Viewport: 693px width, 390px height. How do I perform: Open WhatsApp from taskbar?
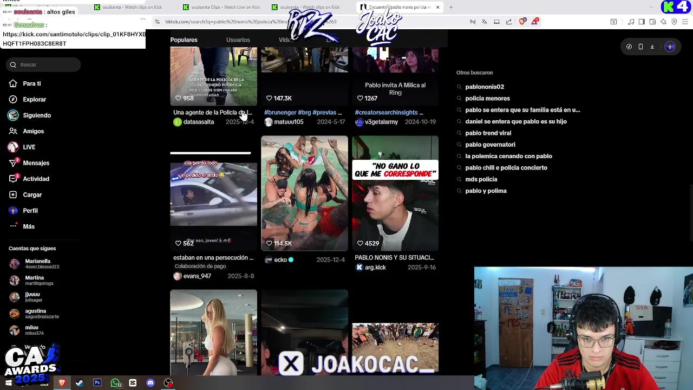tap(115, 383)
